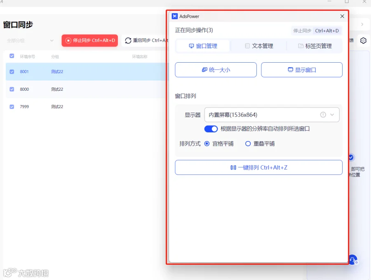
Task: Select the 宫格平铺 radio option
Action: pos(207,144)
